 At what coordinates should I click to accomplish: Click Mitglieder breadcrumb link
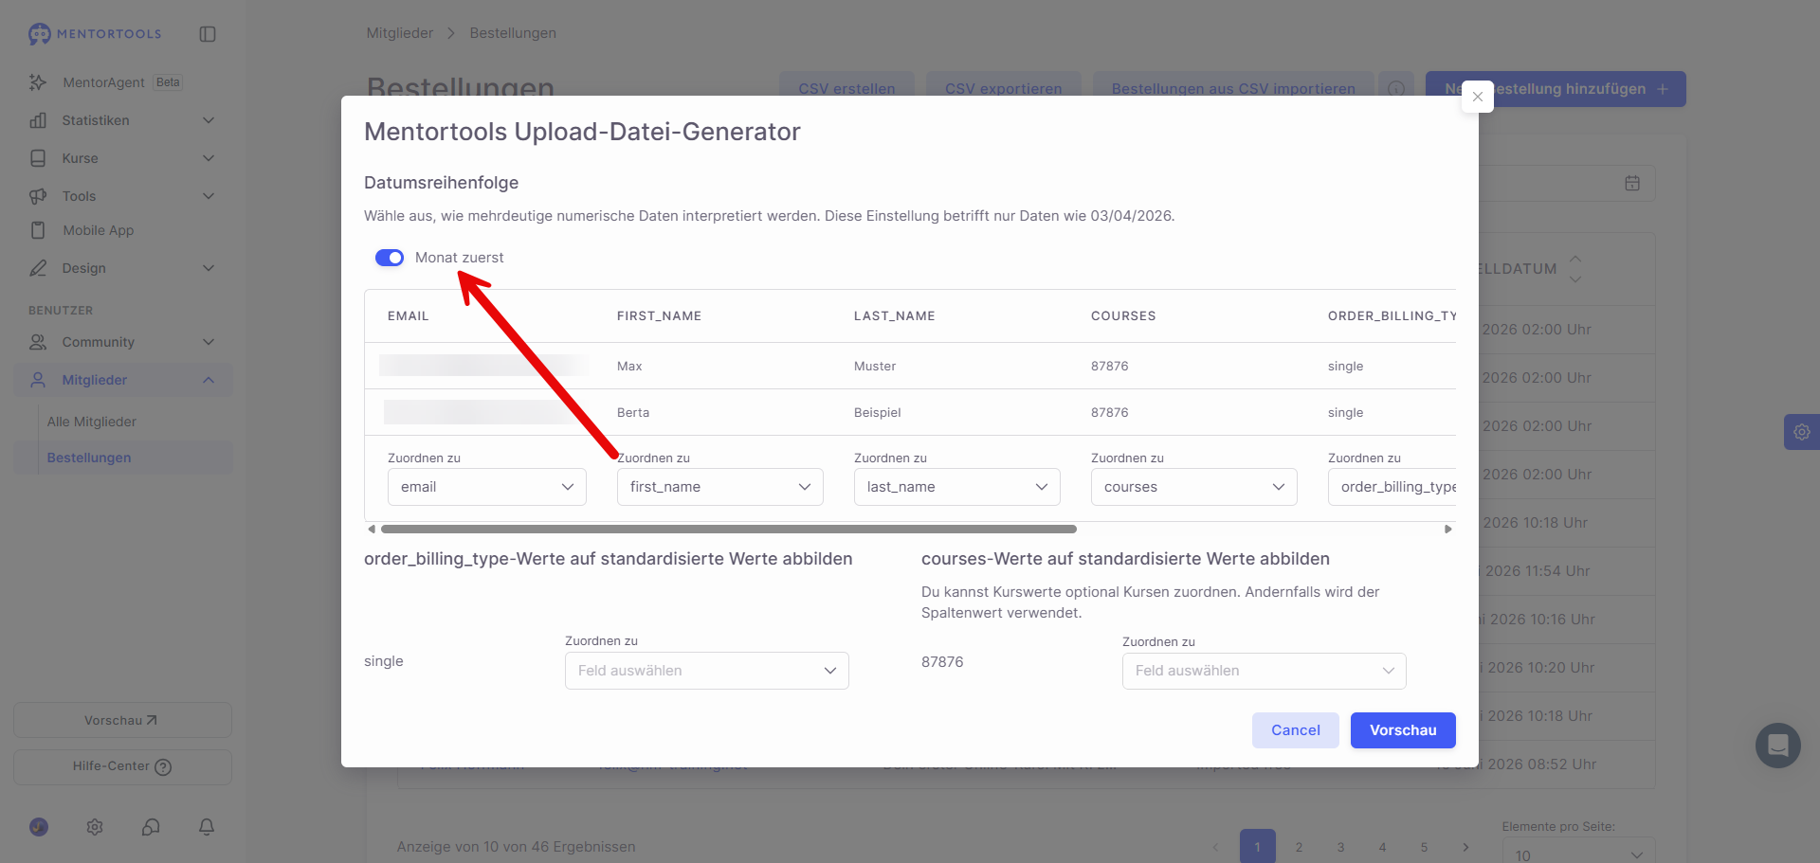tap(400, 33)
